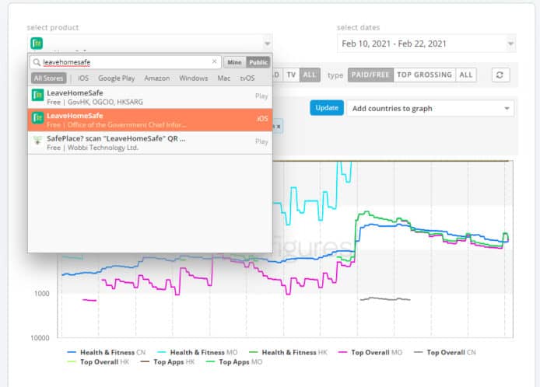
Task: Select PAID/FREE chart type
Action: pos(370,75)
